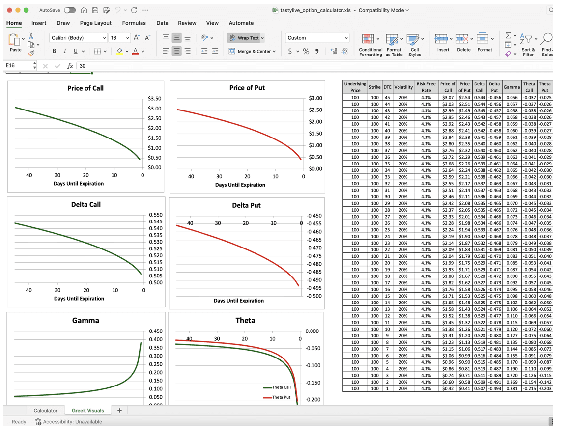The width and height of the screenshot is (568, 441).
Task: Click the Currency dollar format icon
Action: [290, 51]
